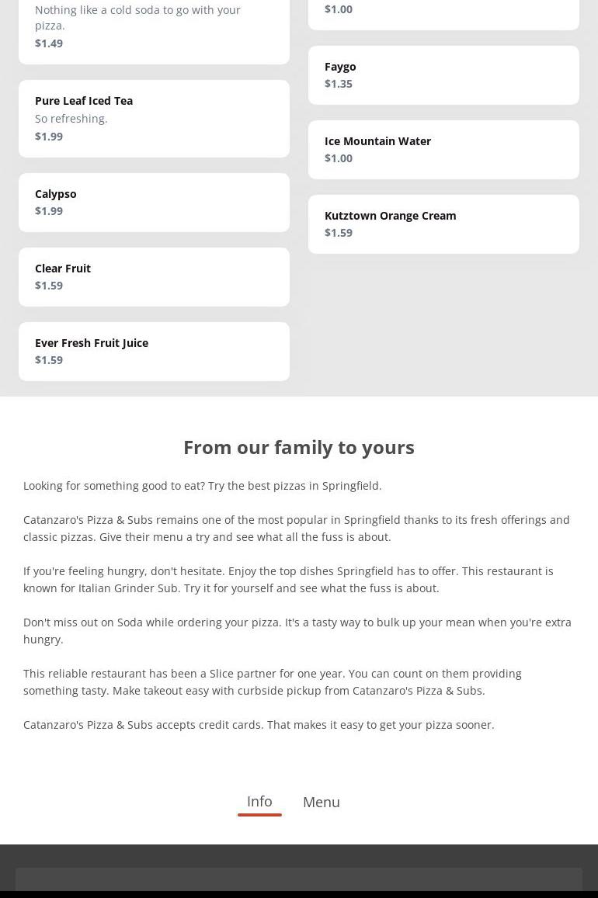The height and width of the screenshot is (898, 598).
Task: Open the Faygo drink item
Action: [443, 75]
